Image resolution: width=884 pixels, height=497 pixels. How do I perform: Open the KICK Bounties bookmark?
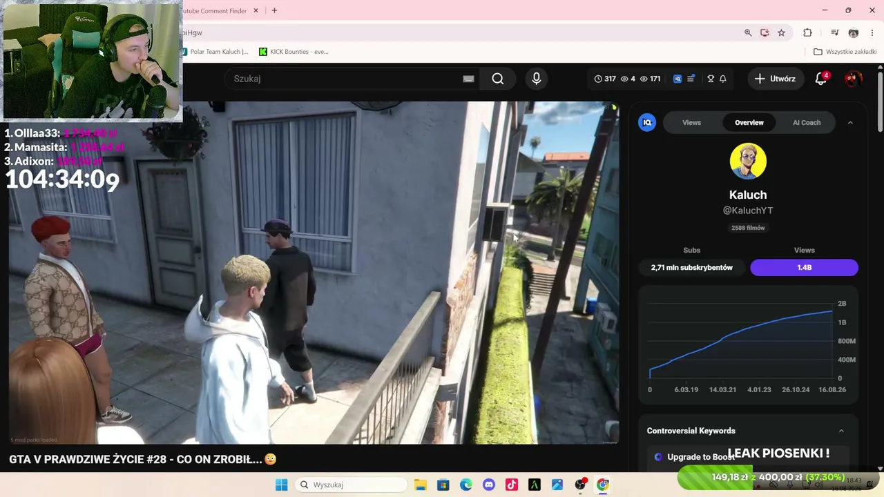(x=294, y=52)
